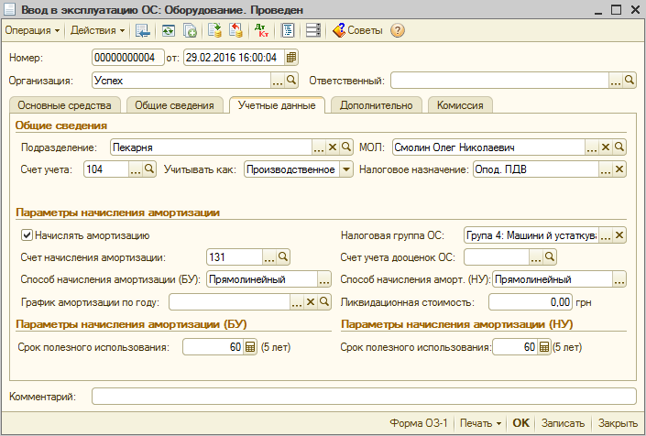
Task: Switch to Общие сведения tab
Action: (x=175, y=105)
